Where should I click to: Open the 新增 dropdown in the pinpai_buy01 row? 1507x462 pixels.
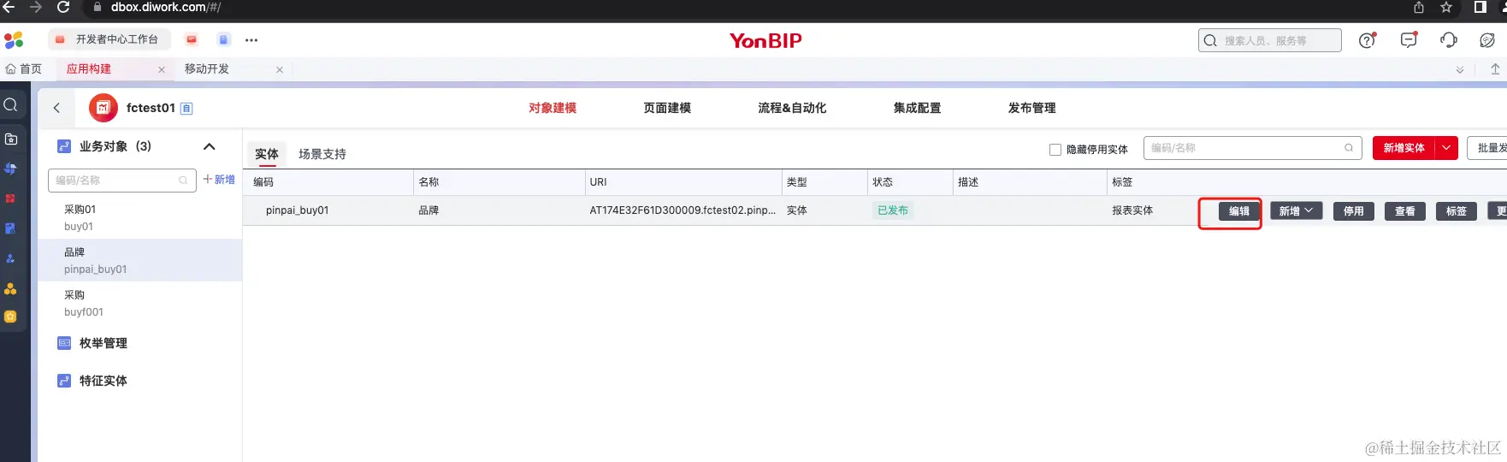[x=1296, y=211]
